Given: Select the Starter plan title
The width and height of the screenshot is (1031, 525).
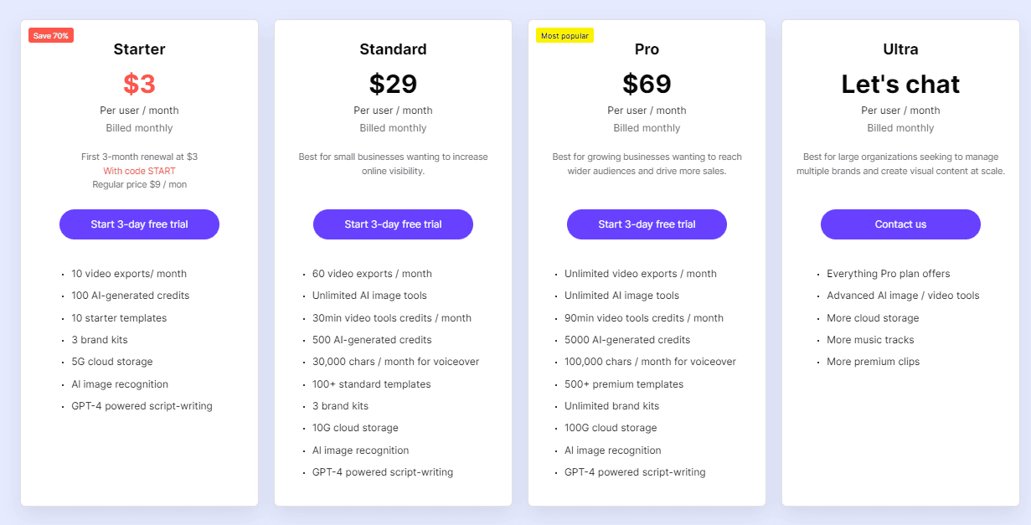Looking at the screenshot, I should [139, 49].
